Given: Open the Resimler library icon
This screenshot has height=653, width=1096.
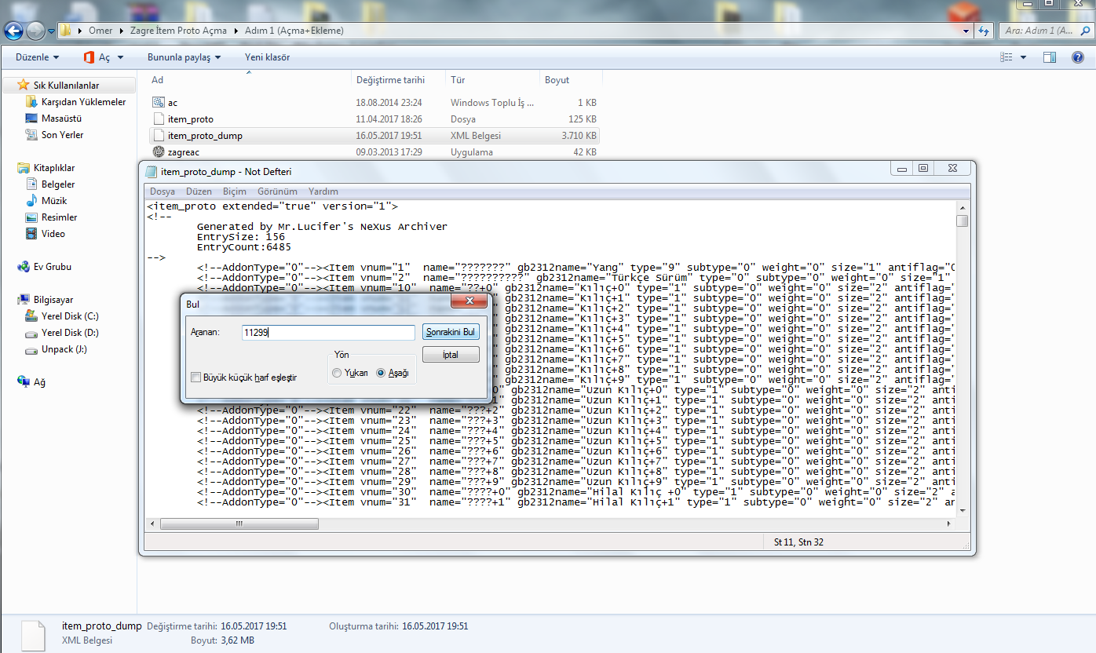Looking at the screenshot, I should (31, 217).
